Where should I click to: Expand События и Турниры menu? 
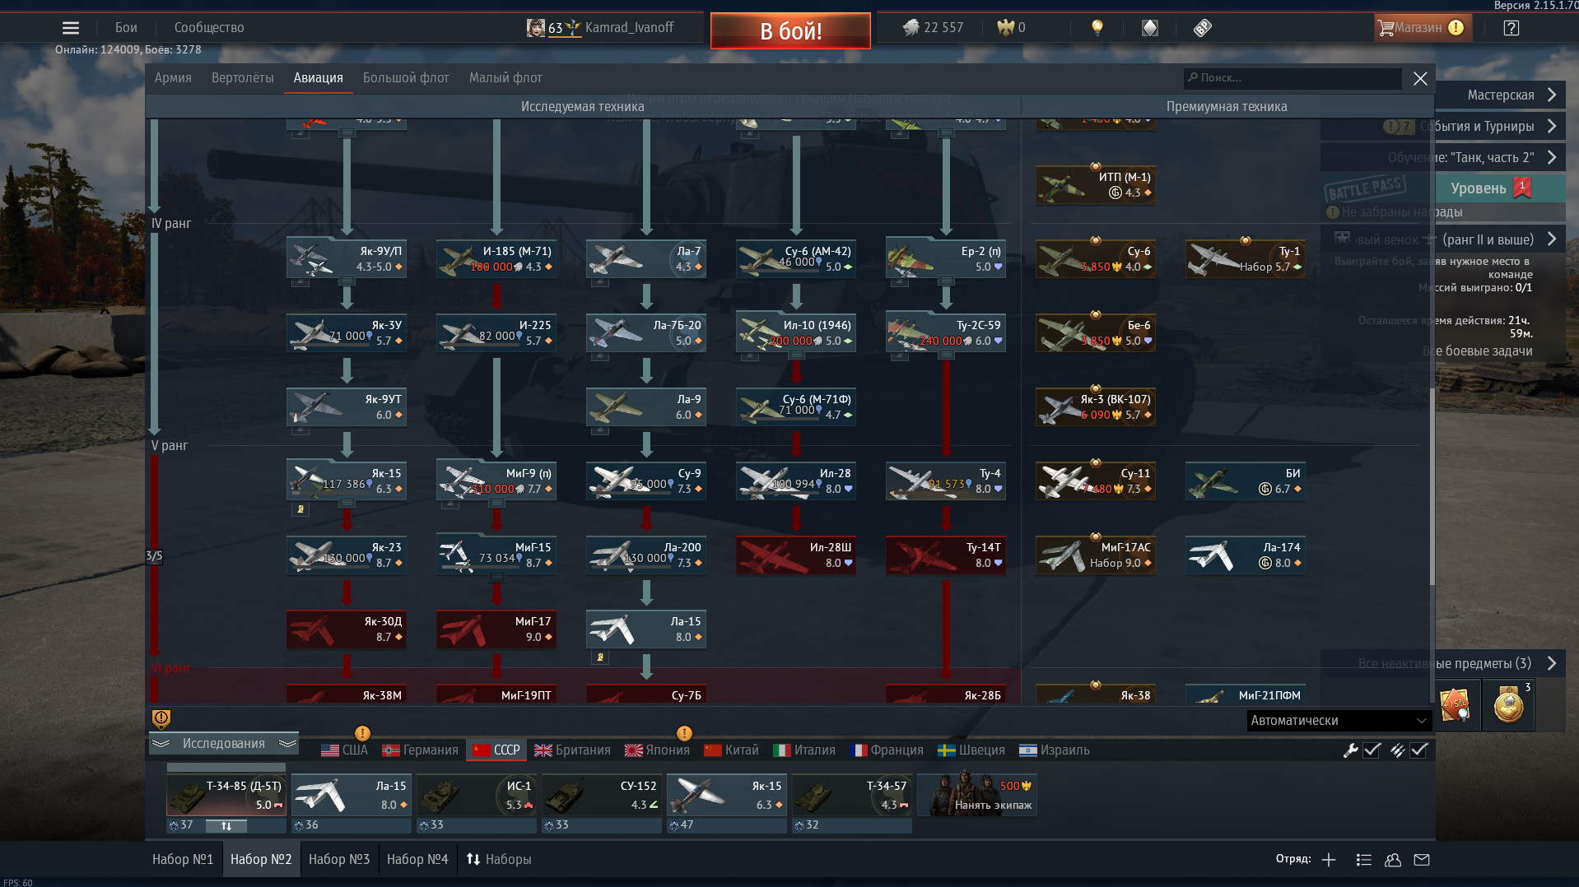pyautogui.click(x=1500, y=127)
